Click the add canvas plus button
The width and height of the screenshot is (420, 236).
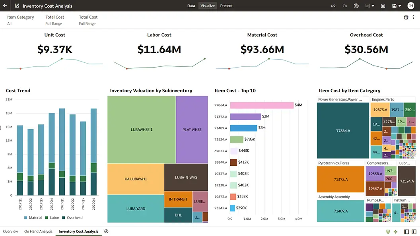point(106,231)
